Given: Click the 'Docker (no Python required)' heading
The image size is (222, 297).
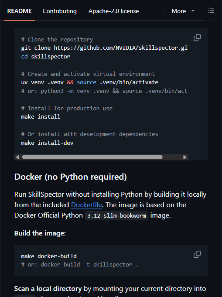Looking at the screenshot, I should pyautogui.click(x=71, y=177).
